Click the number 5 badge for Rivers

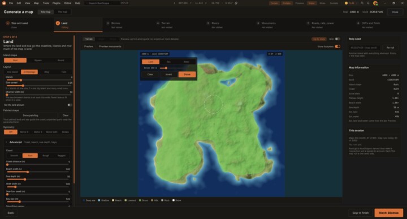[208, 23]
